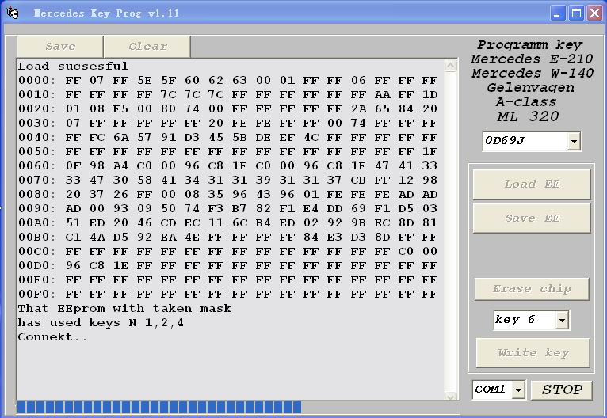Minimize the Mercedes Key Prog window
Viewport: 607px width, 418px height.
tap(557, 13)
